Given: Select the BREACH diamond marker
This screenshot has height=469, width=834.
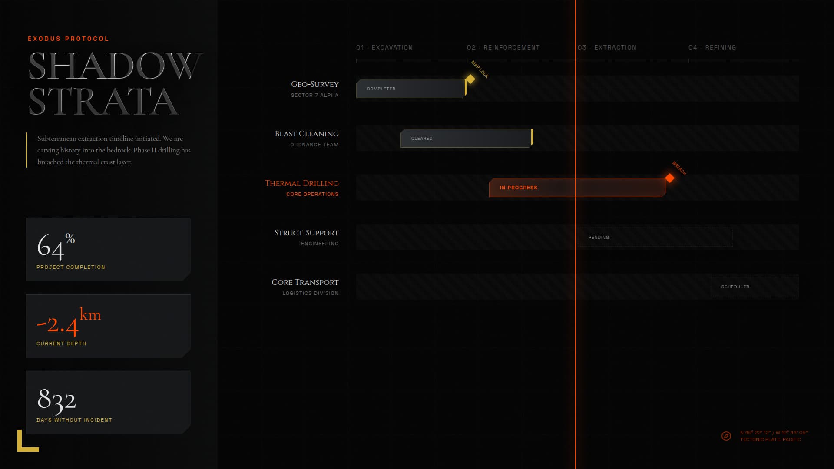Looking at the screenshot, I should click(670, 177).
